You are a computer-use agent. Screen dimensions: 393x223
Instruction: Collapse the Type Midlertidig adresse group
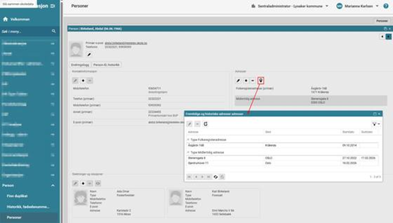coord(188,153)
